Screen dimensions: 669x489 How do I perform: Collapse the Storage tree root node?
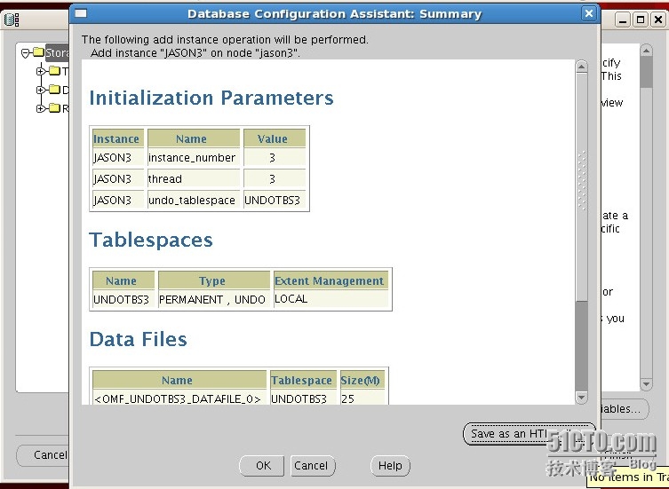tap(26, 53)
